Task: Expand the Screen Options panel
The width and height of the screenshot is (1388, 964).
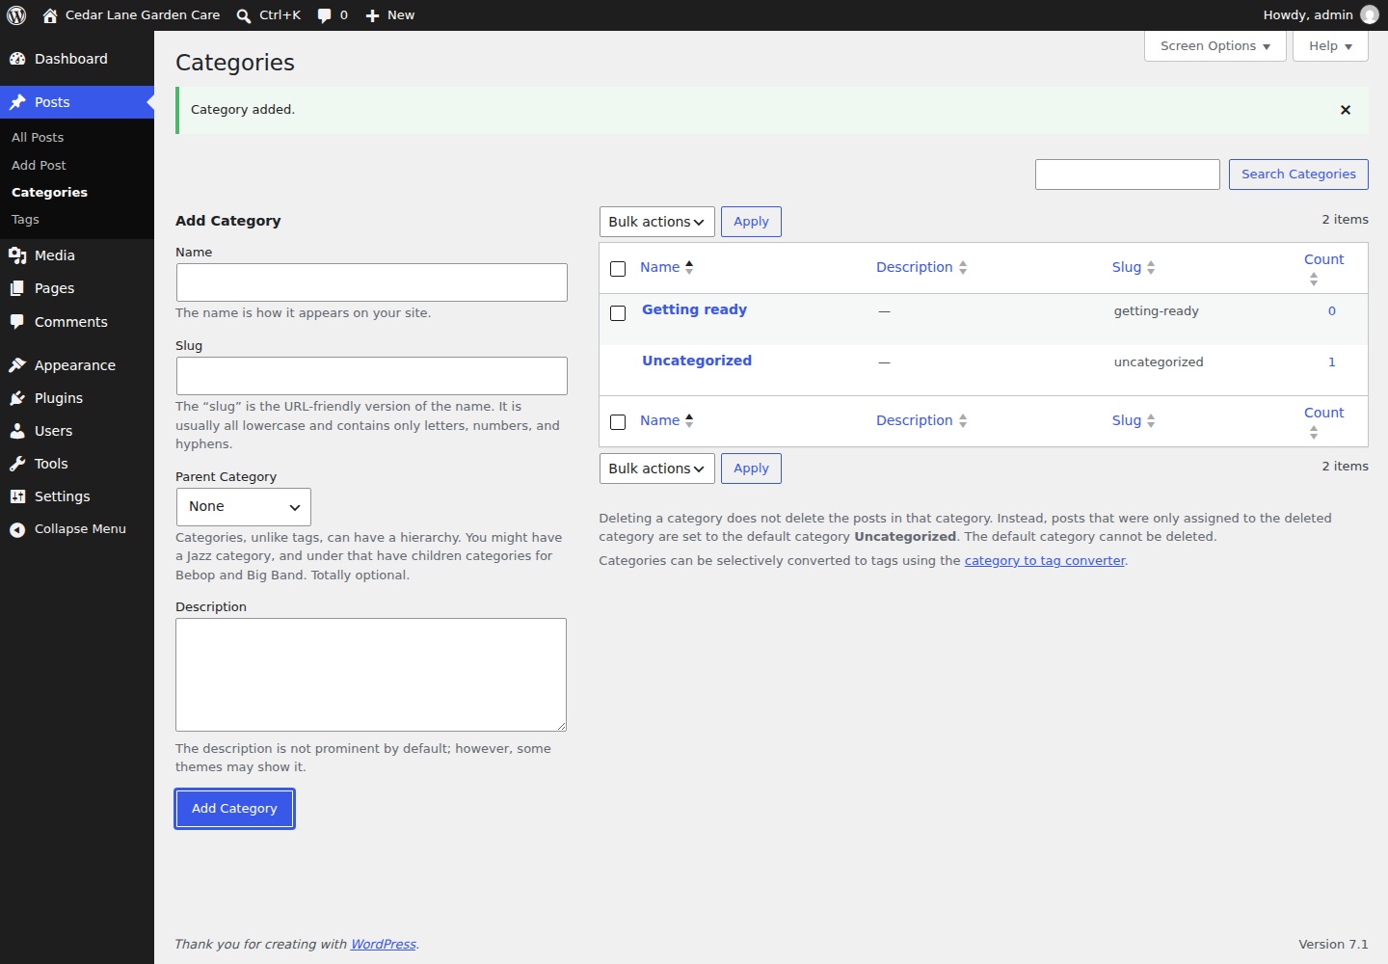Action: 1214,46
